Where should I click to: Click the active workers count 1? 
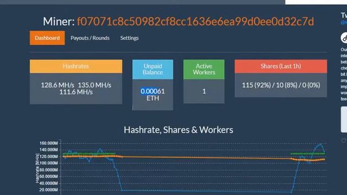point(204,92)
